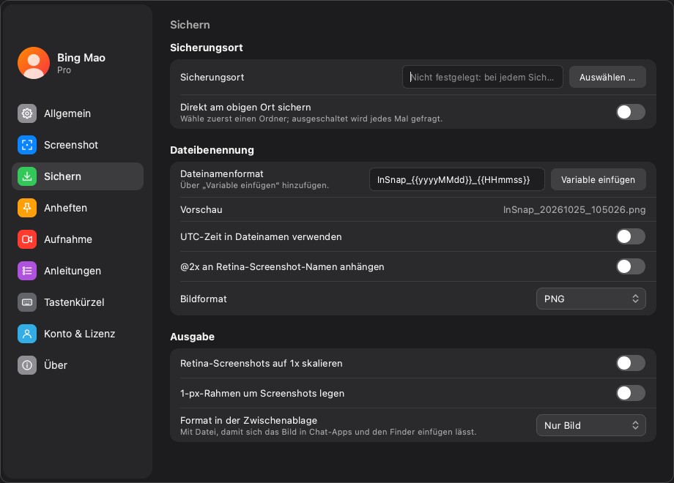Click the Ausgabe section heading
674x483 pixels.
(x=192, y=337)
